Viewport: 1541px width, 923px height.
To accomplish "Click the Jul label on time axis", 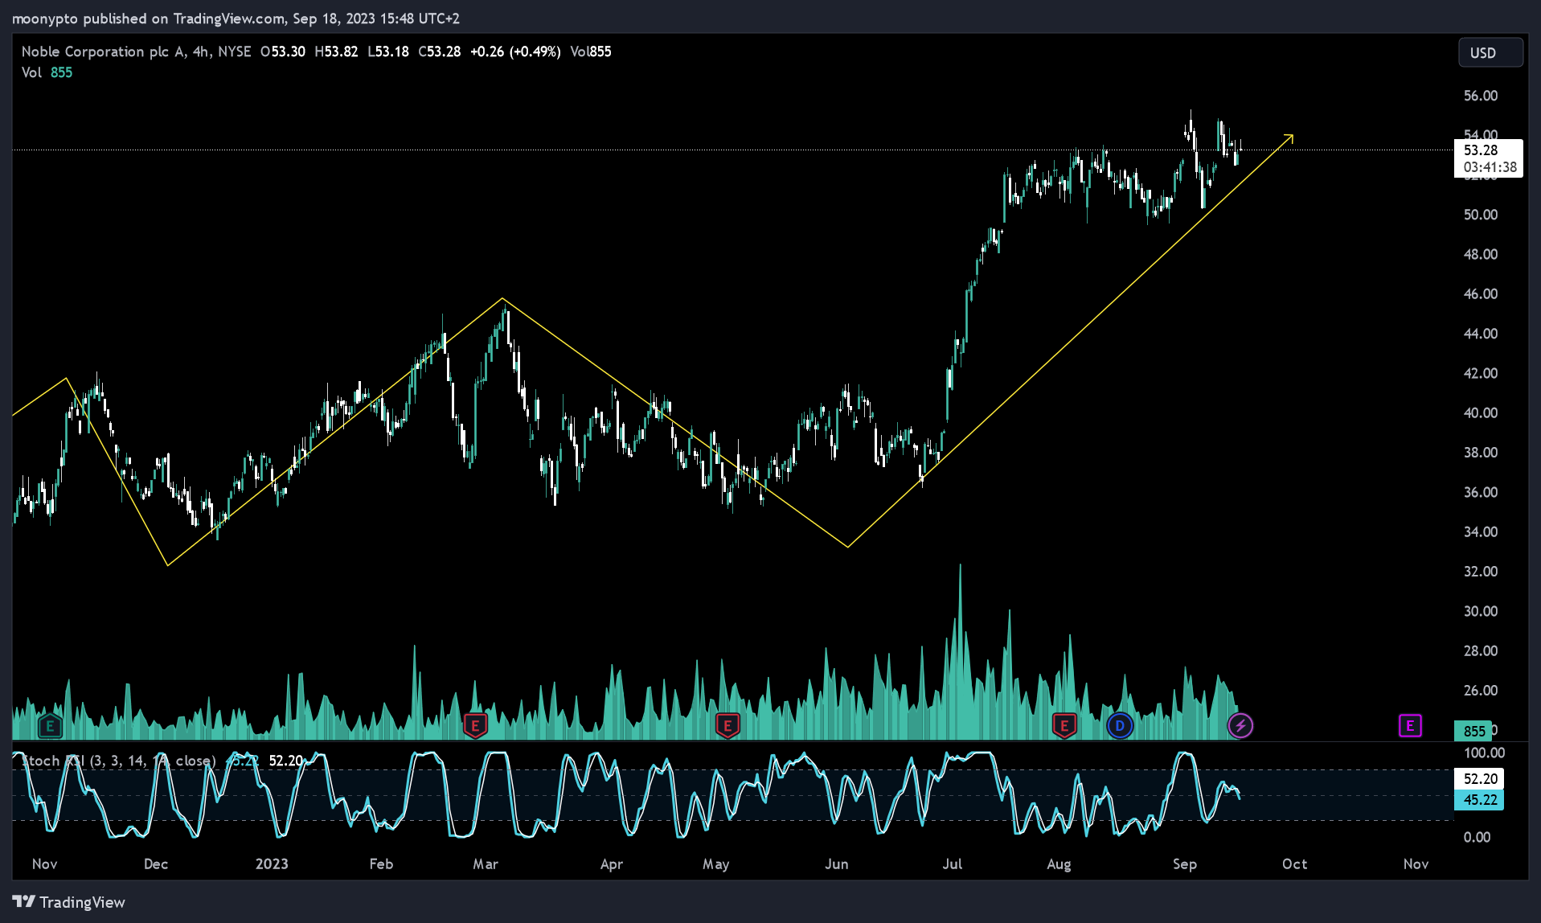I will coord(953,864).
